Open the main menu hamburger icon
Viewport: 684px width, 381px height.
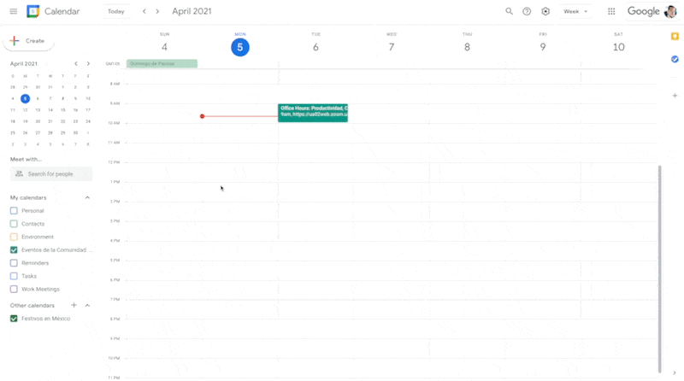13,11
